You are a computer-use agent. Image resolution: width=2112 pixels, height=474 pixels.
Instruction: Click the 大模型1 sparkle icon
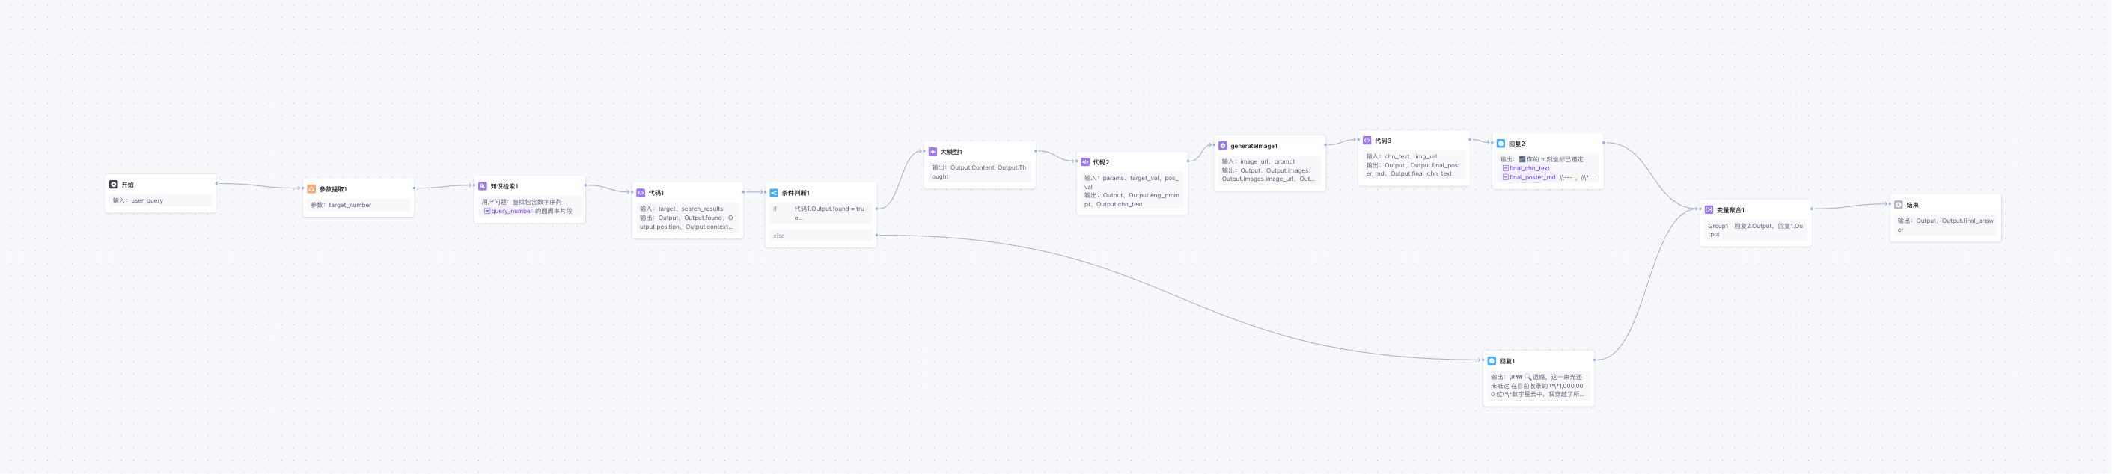point(933,153)
